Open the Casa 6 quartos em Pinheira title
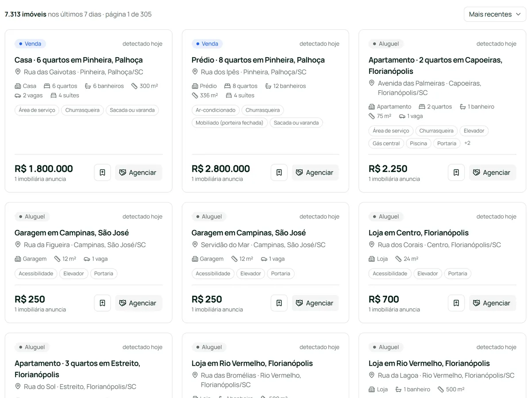The width and height of the screenshot is (531, 398). click(78, 60)
